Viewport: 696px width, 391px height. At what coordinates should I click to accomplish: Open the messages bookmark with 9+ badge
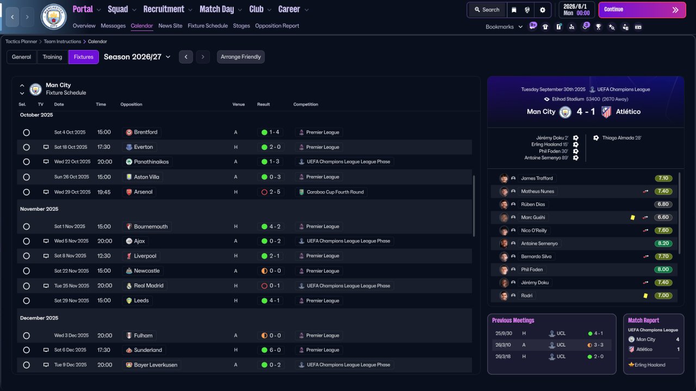pos(532,27)
